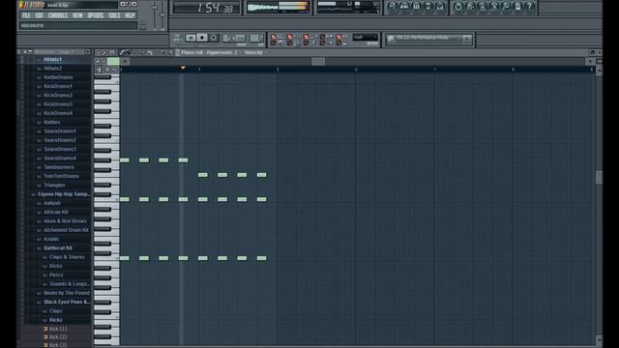Click the green color selector in piano roll
The width and height of the screenshot is (619, 348).
113,61
